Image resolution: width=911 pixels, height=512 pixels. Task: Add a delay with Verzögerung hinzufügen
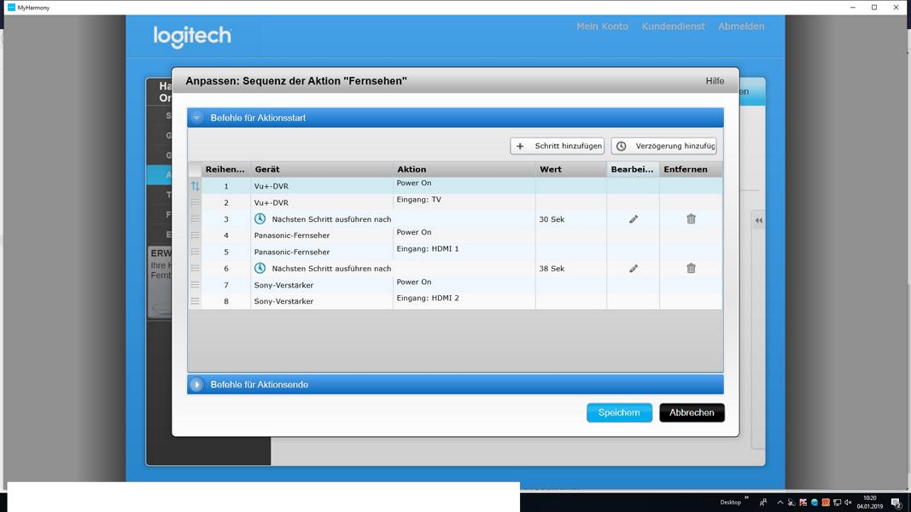click(663, 146)
